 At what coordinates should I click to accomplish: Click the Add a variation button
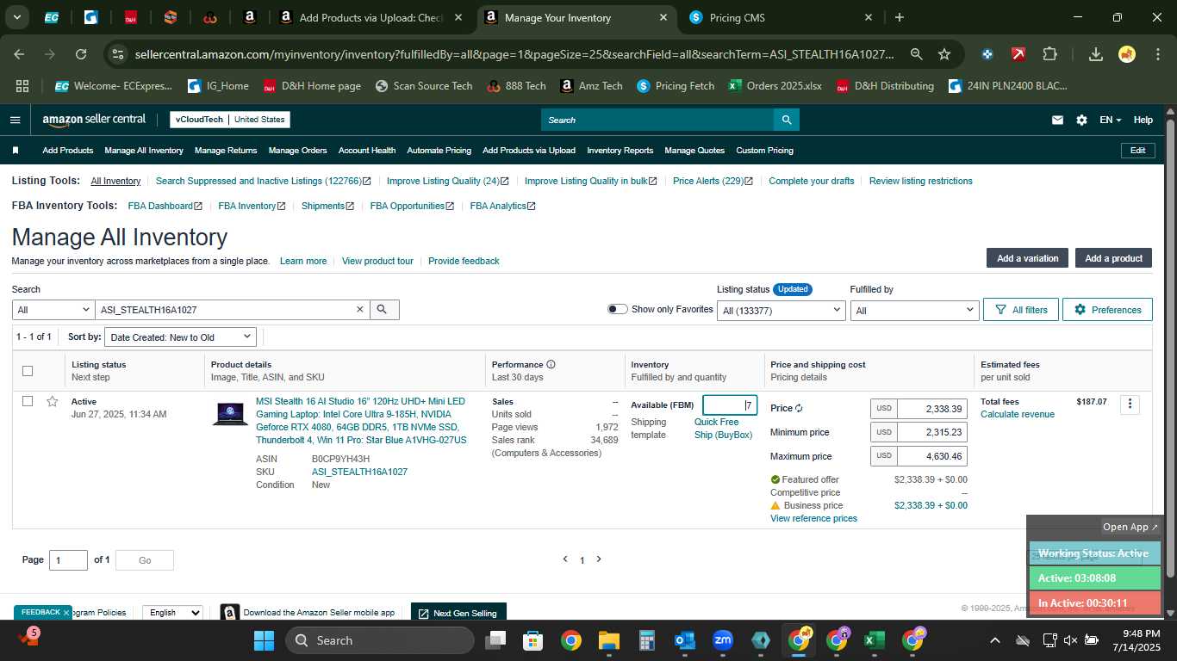point(1027,258)
